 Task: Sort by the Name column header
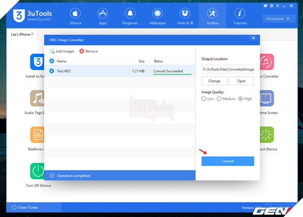click(x=62, y=61)
